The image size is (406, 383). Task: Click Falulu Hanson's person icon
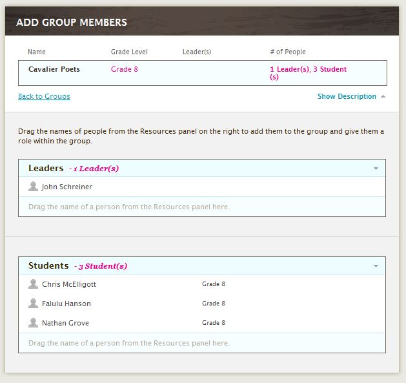(x=33, y=304)
